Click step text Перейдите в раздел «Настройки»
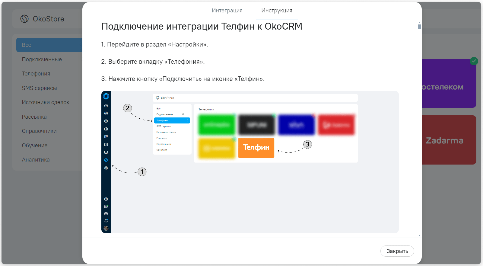 tap(154, 44)
